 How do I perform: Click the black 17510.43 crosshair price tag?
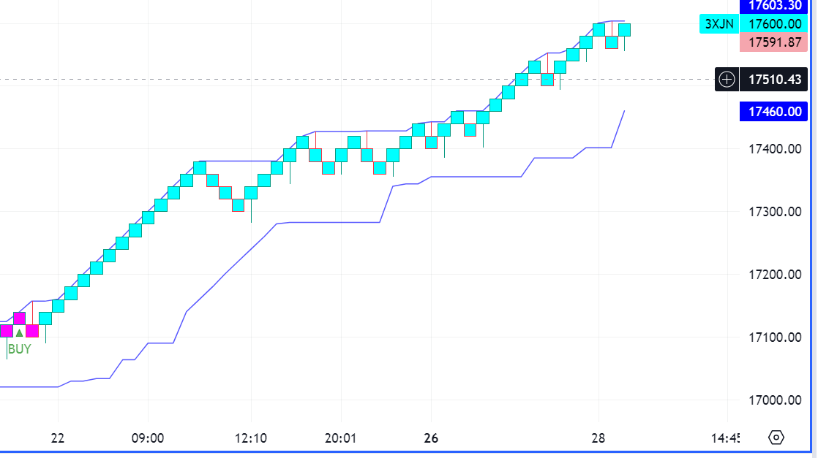pos(774,80)
